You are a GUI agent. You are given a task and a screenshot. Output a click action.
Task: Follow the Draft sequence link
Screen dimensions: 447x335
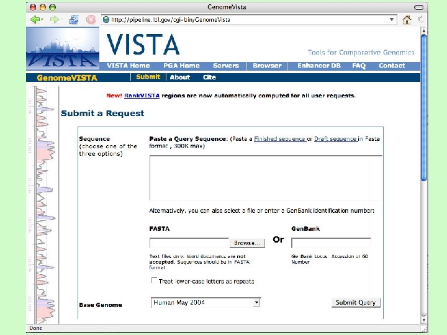335,139
